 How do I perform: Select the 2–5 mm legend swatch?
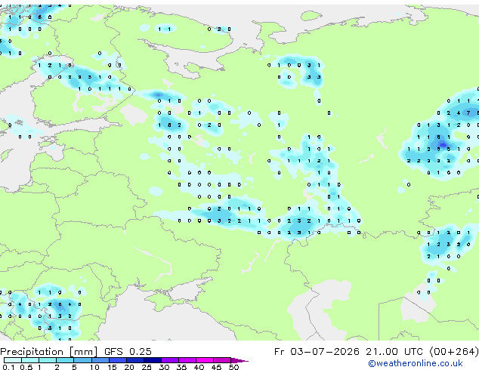point(65,360)
